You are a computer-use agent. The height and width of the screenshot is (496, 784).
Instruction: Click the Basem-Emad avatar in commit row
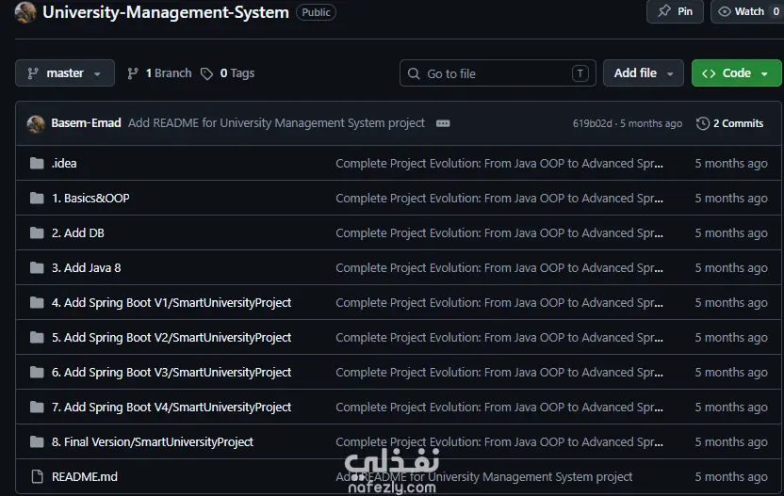[x=36, y=124]
